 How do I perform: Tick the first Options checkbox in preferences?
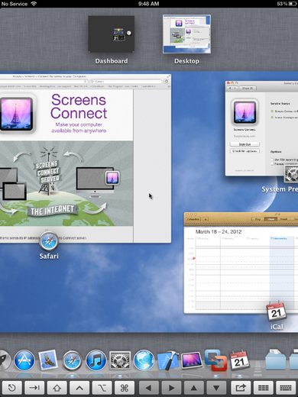[272, 160]
